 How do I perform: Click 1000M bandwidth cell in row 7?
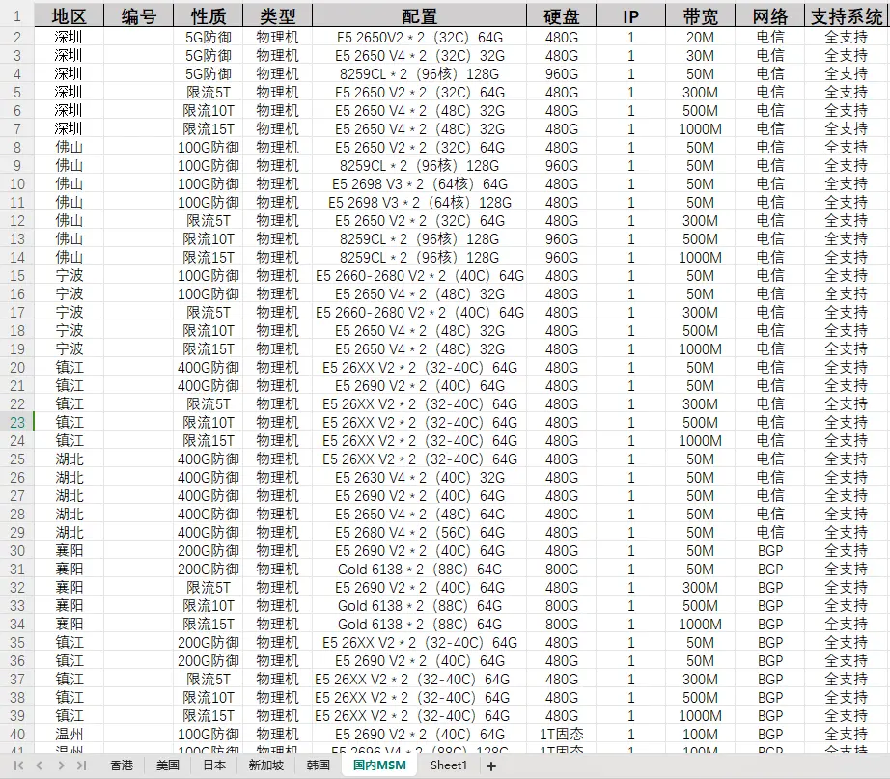(700, 129)
